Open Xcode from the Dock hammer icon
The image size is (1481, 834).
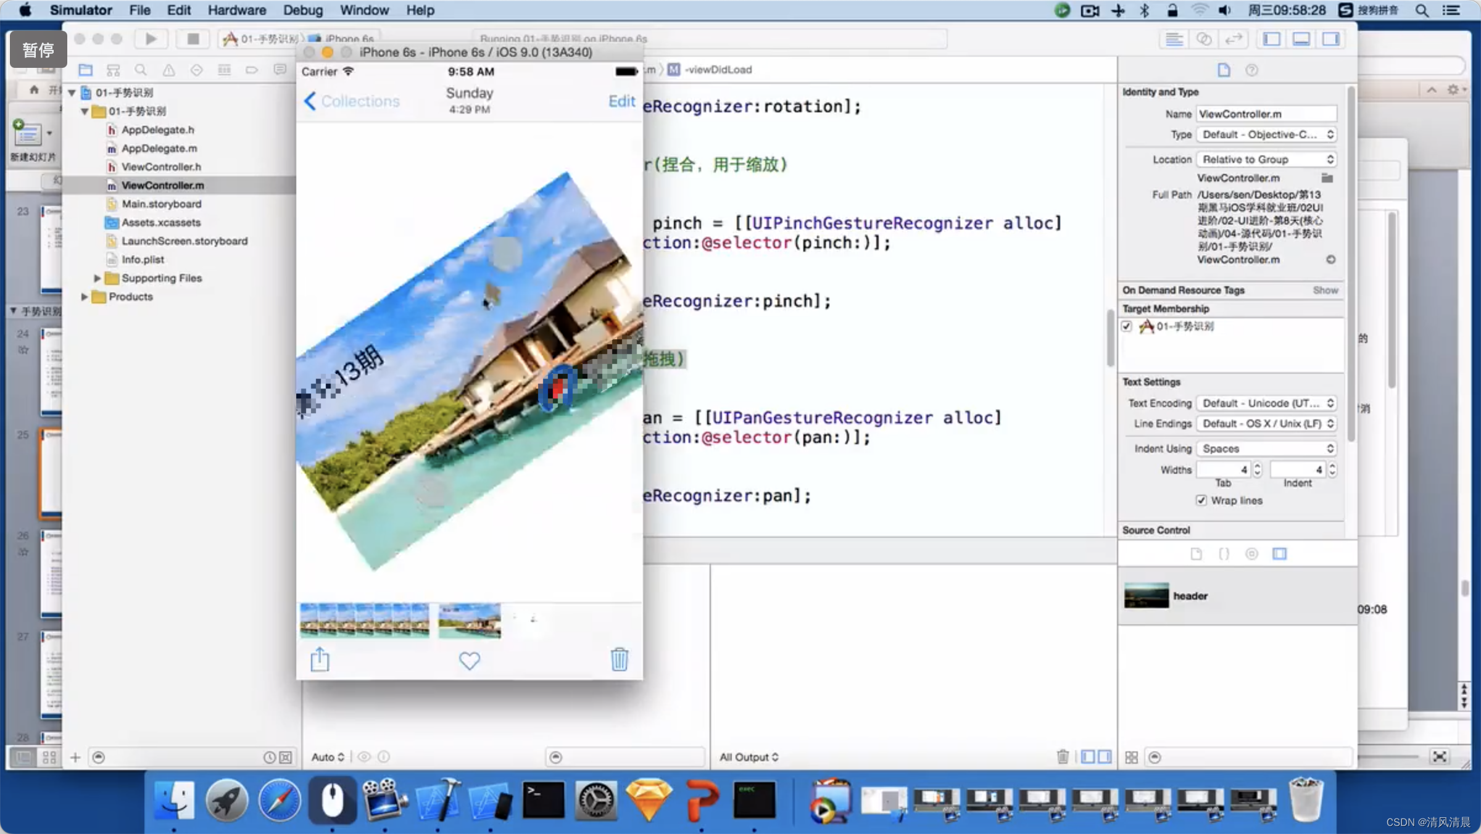tap(439, 800)
